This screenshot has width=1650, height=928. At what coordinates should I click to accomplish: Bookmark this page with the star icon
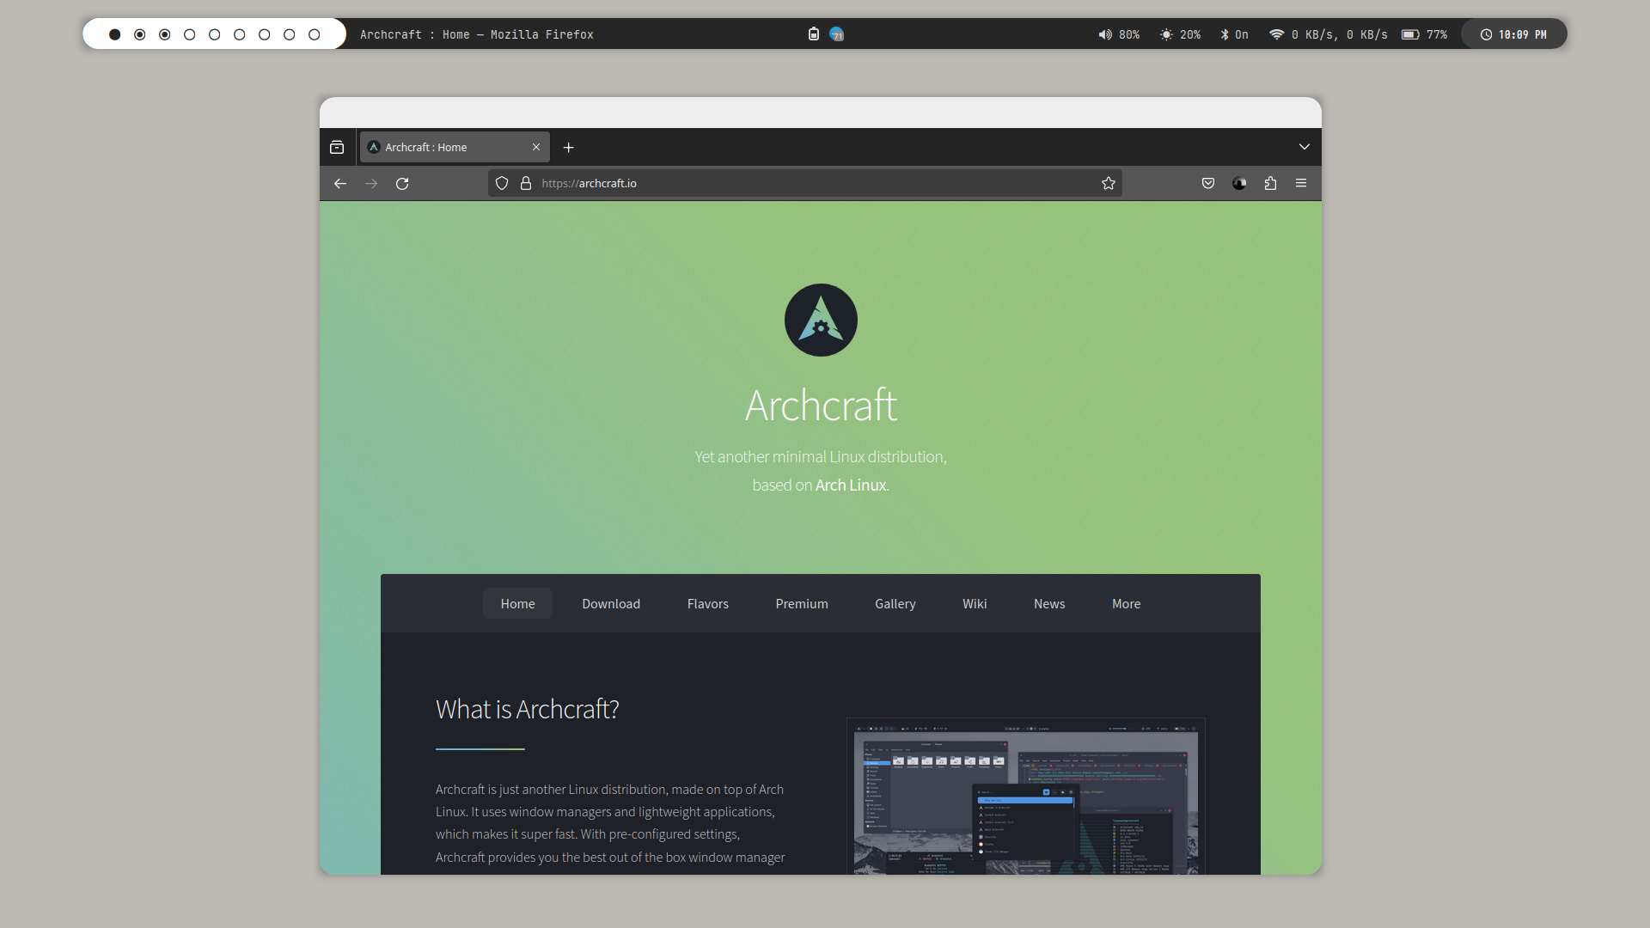(x=1109, y=183)
